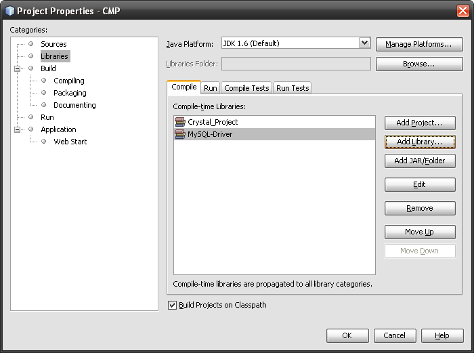Click Manage Platforms button
474x353 pixels.
pos(419,44)
